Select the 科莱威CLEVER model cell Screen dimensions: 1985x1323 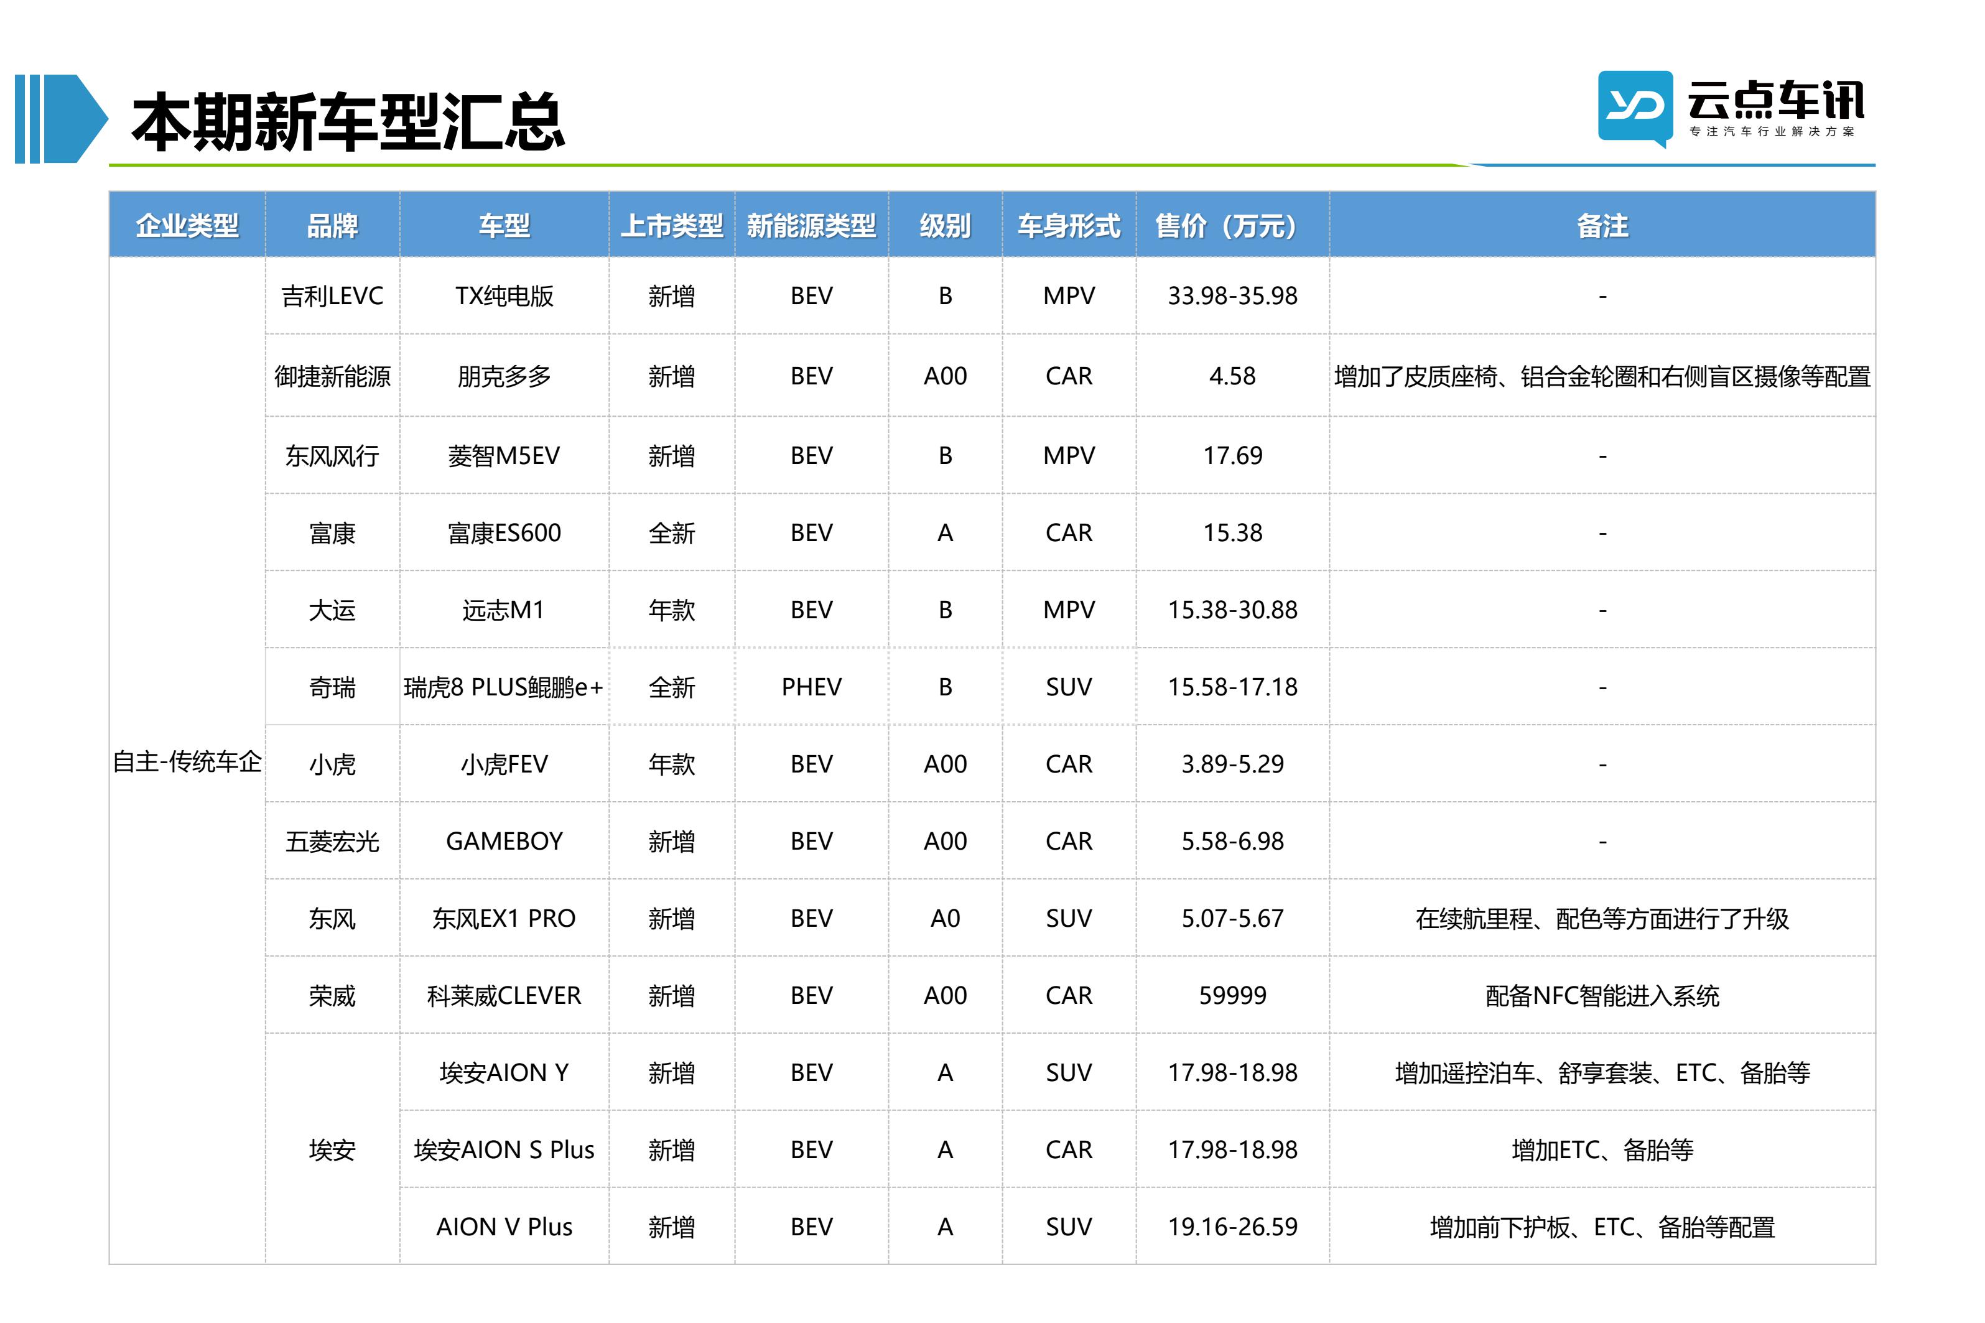click(504, 996)
